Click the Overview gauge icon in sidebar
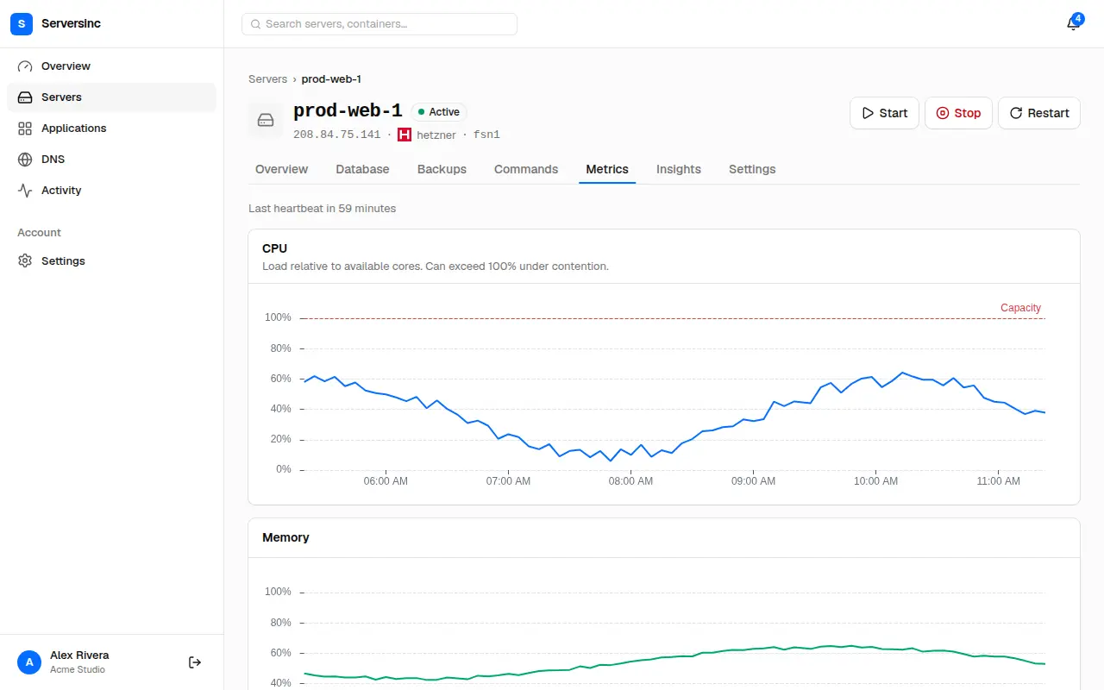The width and height of the screenshot is (1104, 690). tap(25, 66)
